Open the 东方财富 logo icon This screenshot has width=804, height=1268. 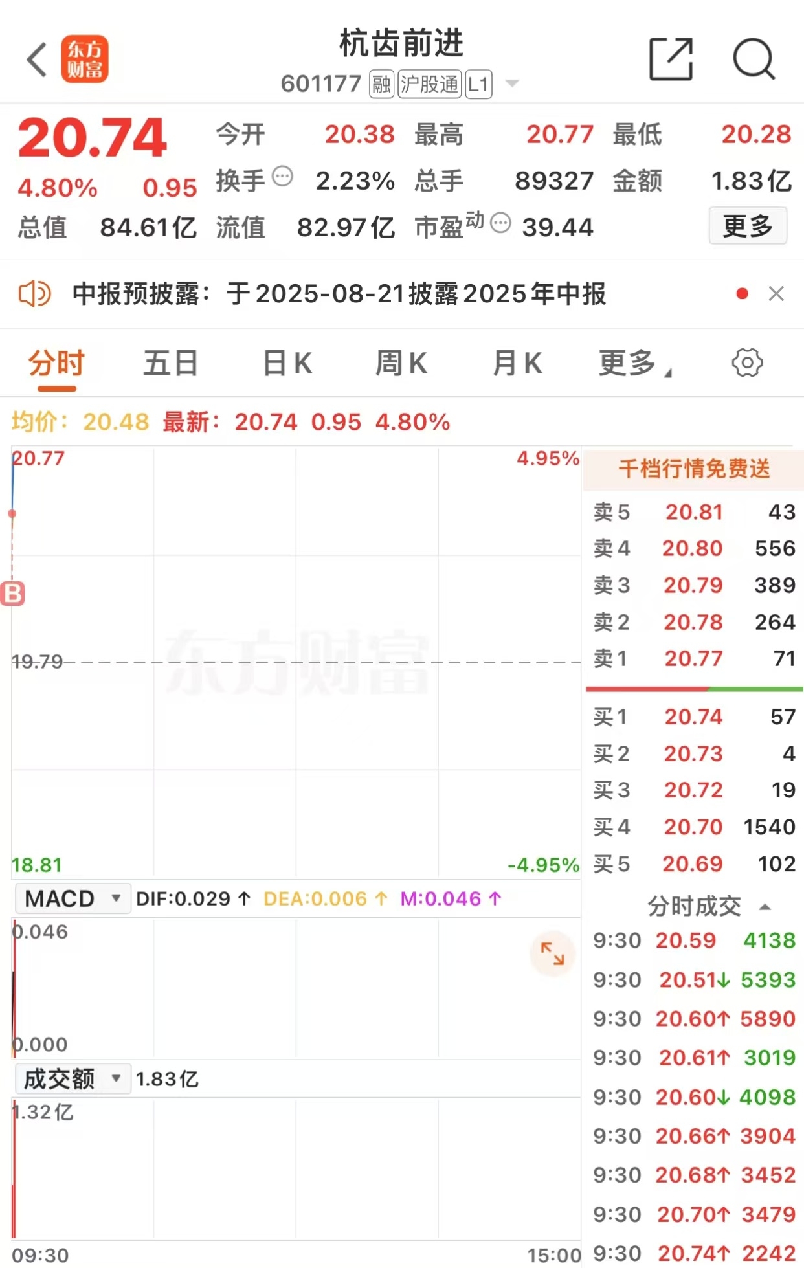pos(85,60)
